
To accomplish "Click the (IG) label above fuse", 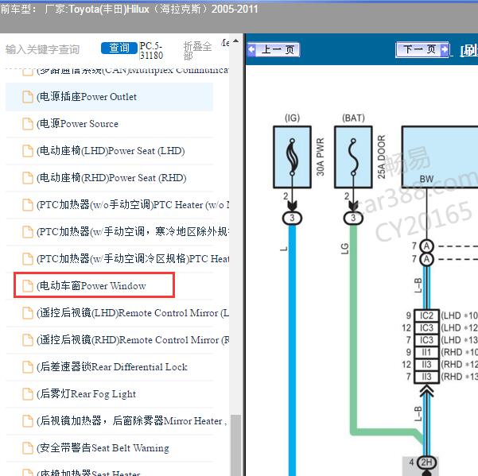I will 292,118.
